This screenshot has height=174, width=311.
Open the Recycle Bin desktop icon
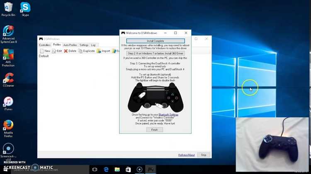click(8, 9)
